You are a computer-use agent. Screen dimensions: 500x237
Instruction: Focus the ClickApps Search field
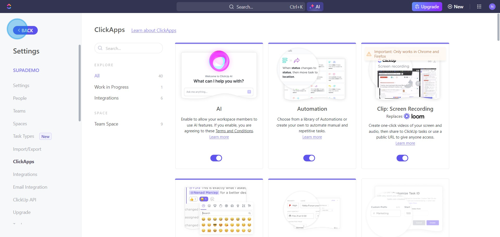click(x=129, y=48)
